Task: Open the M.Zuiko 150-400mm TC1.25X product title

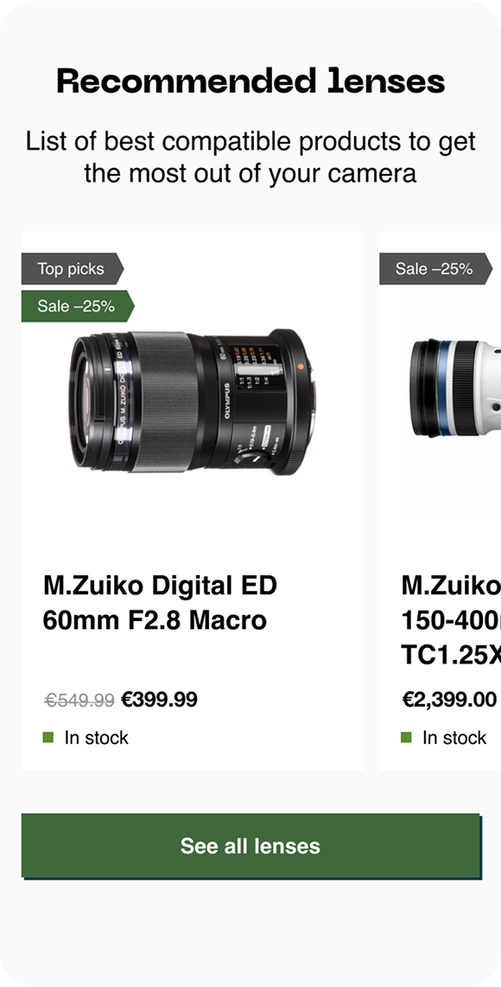Action: [x=451, y=620]
